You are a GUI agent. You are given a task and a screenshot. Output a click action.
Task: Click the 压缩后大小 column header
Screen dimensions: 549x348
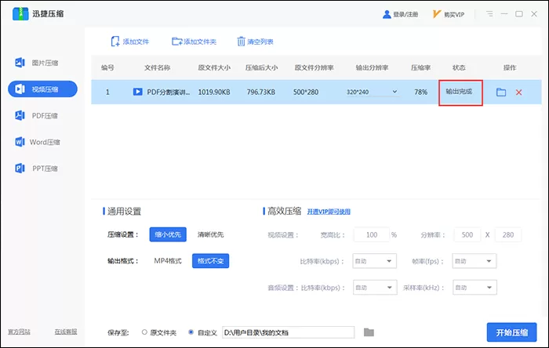click(x=261, y=67)
